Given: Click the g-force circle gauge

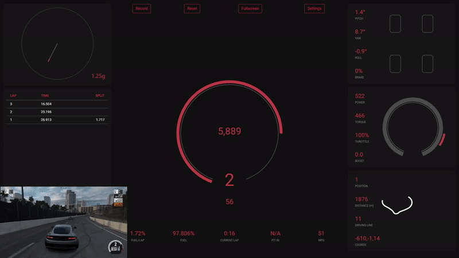Looking at the screenshot, I should pyautogui.click(x=57, y=44).
